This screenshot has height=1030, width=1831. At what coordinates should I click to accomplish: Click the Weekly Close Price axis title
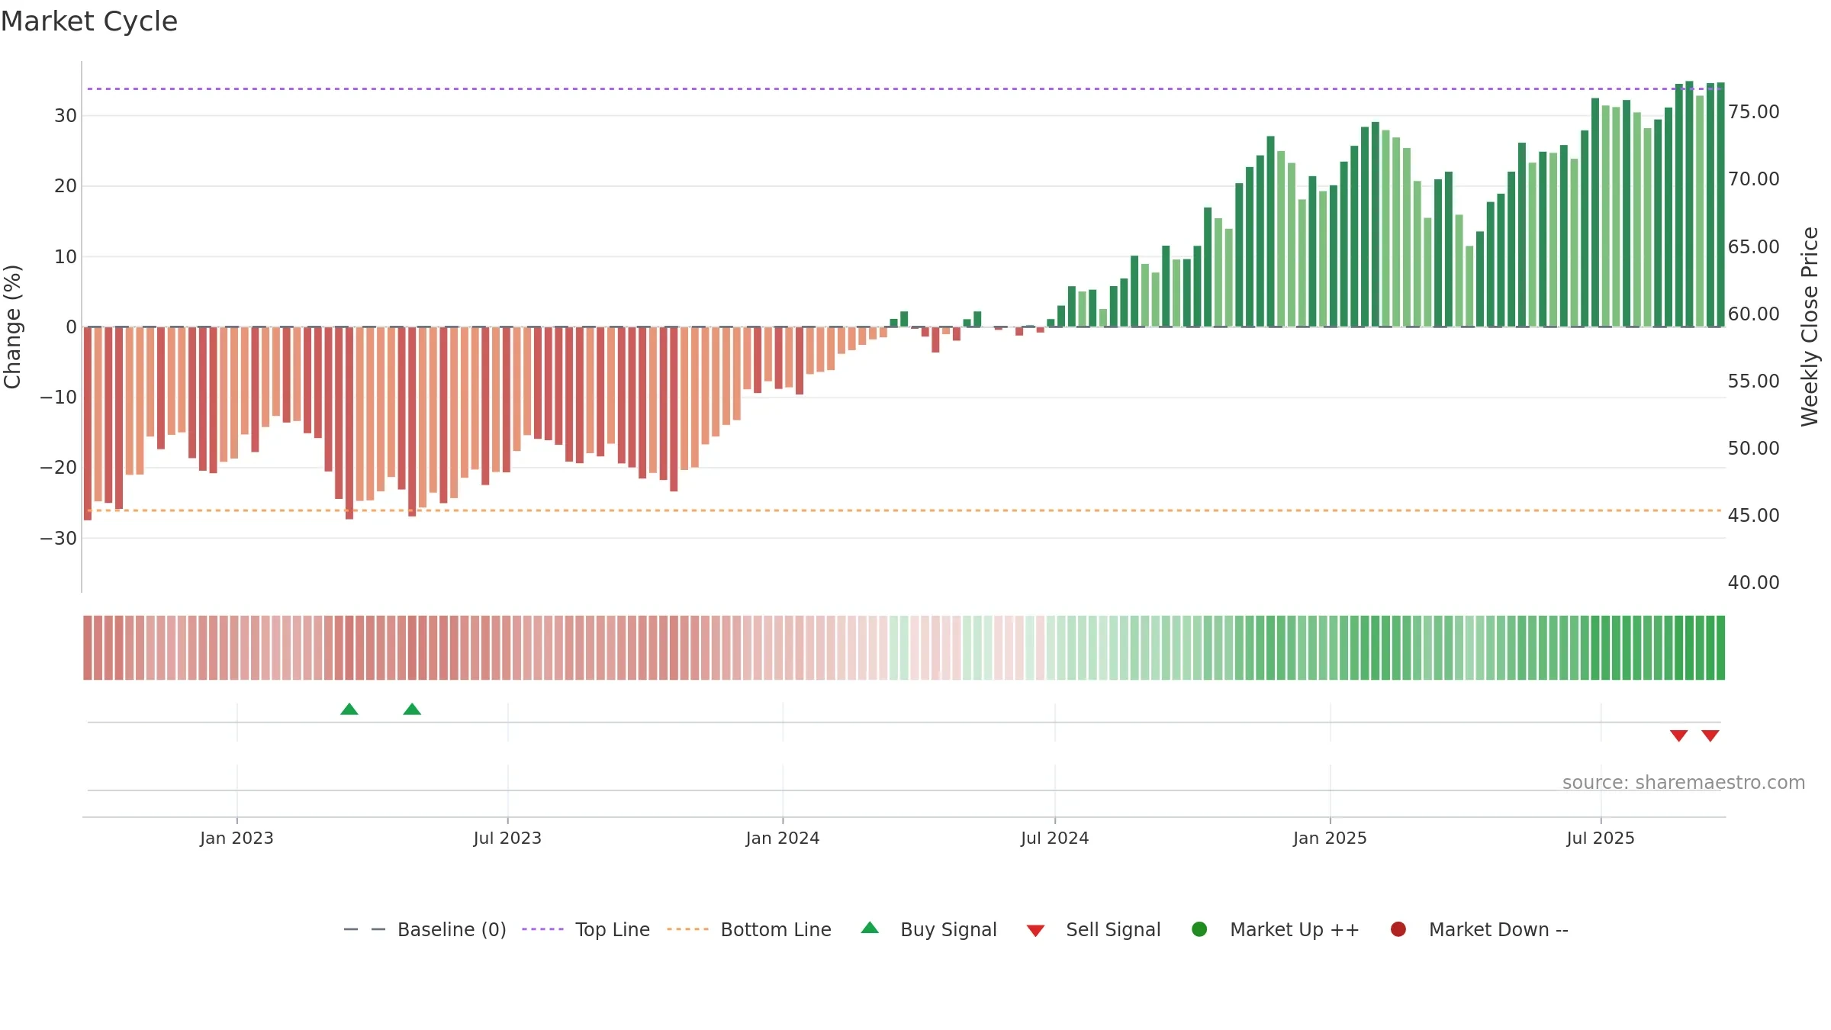coord(1810,327)
